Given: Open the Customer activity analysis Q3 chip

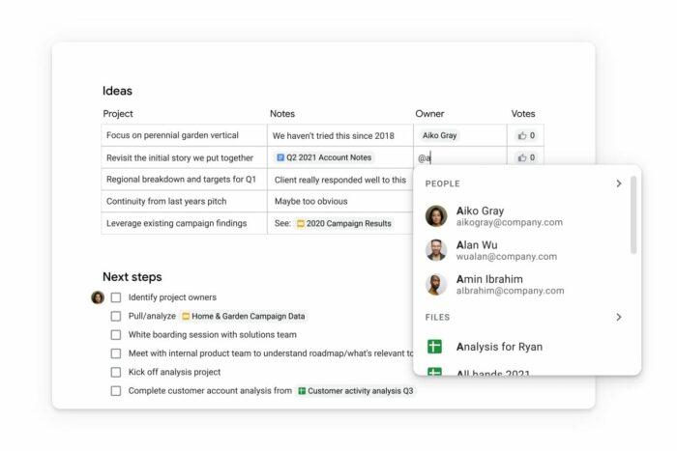Looking at the screenshot, I should [x=356, y=391].
